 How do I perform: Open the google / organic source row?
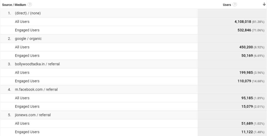click(28, 39)
